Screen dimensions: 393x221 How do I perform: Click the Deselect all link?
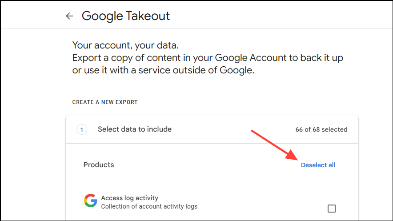pos(318,165)
